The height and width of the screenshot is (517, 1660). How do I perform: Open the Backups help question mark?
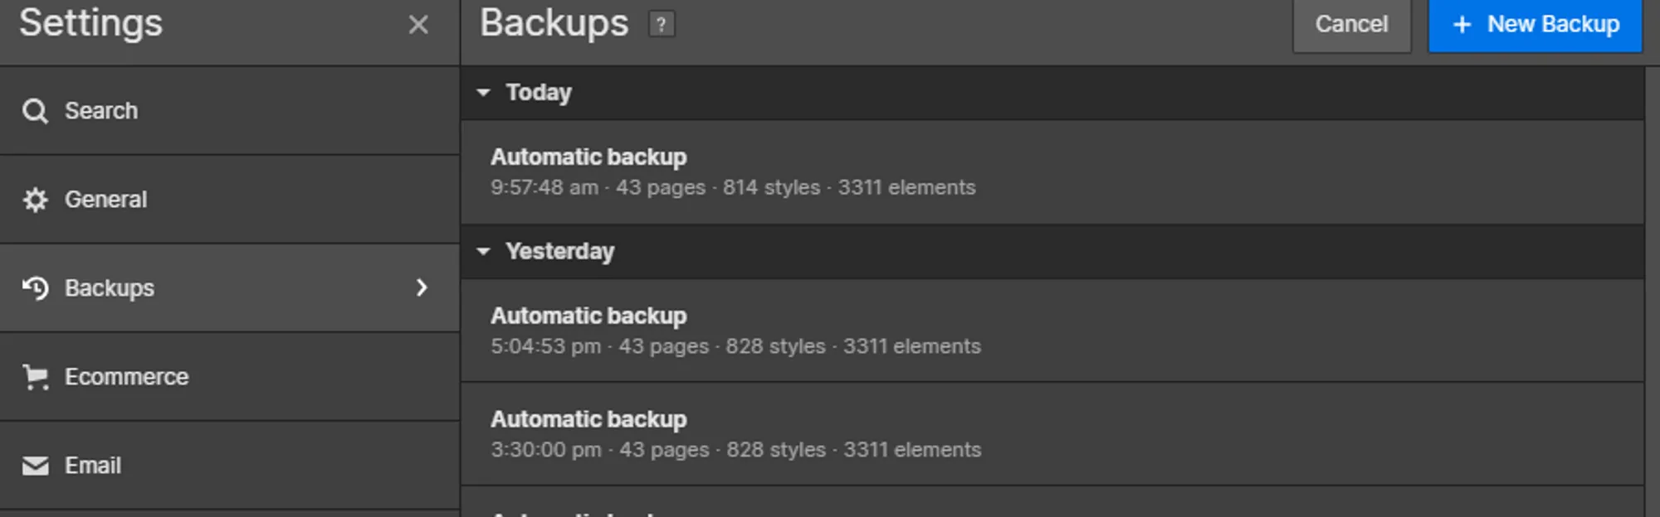point(662,25)
